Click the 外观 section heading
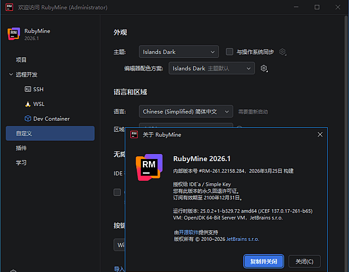Viewport: 349px width, 272px height. click(120, 32)
